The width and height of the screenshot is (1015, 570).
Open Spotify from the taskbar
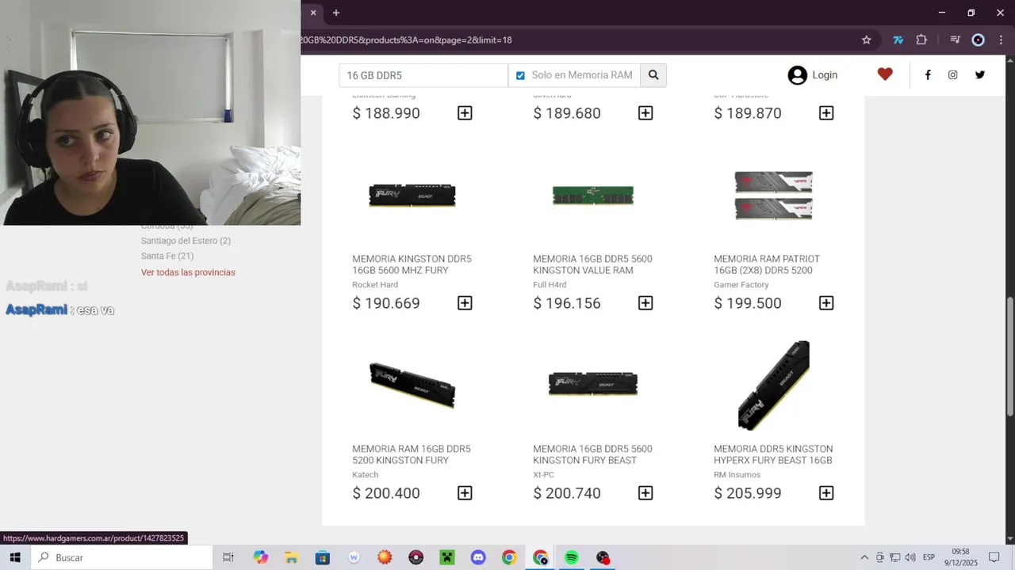571,557
